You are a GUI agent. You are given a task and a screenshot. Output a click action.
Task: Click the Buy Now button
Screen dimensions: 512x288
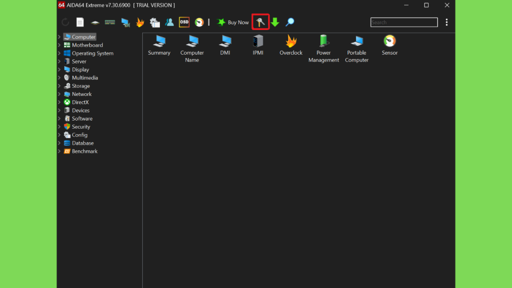point(232,22)
